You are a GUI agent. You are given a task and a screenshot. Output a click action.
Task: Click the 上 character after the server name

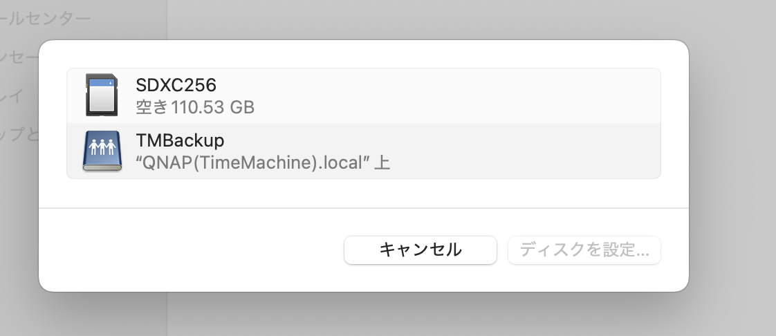382,163
